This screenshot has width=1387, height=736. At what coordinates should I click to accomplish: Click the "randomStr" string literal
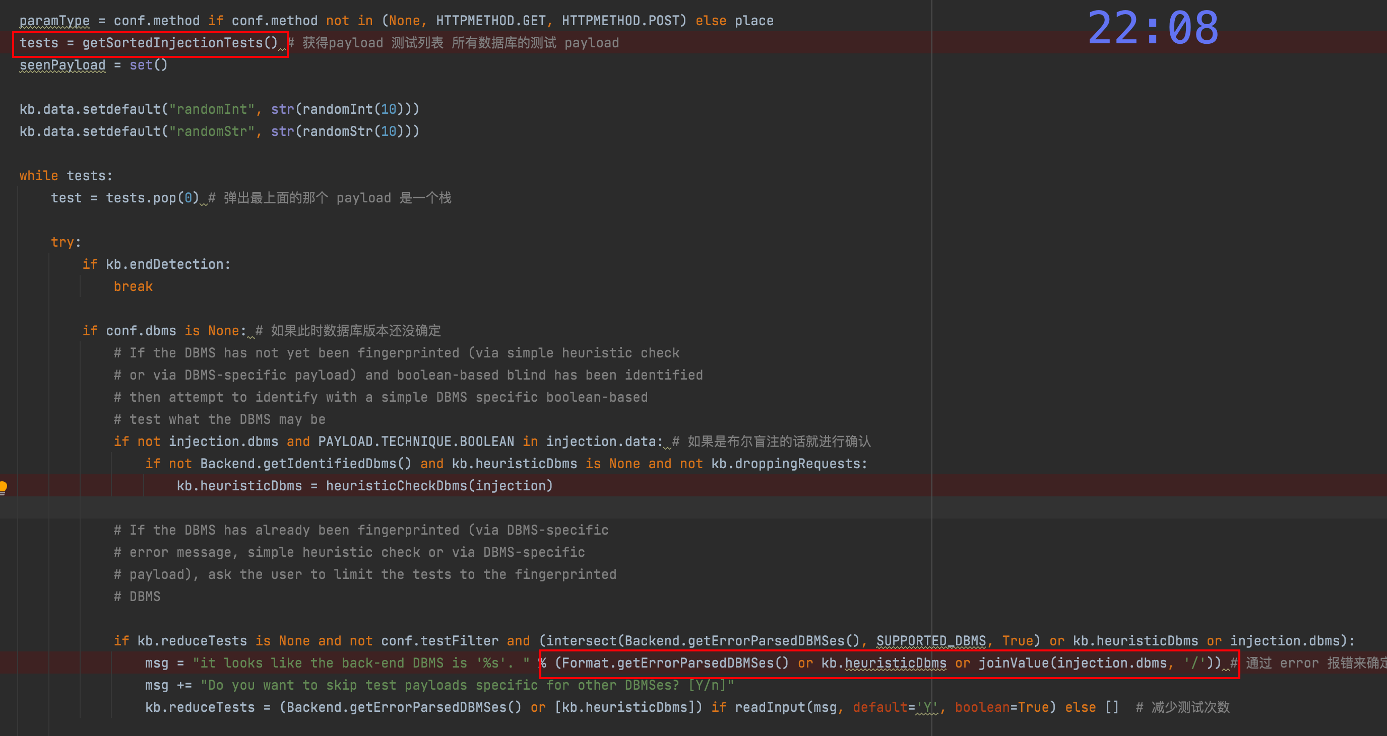(x=212, y=131)
